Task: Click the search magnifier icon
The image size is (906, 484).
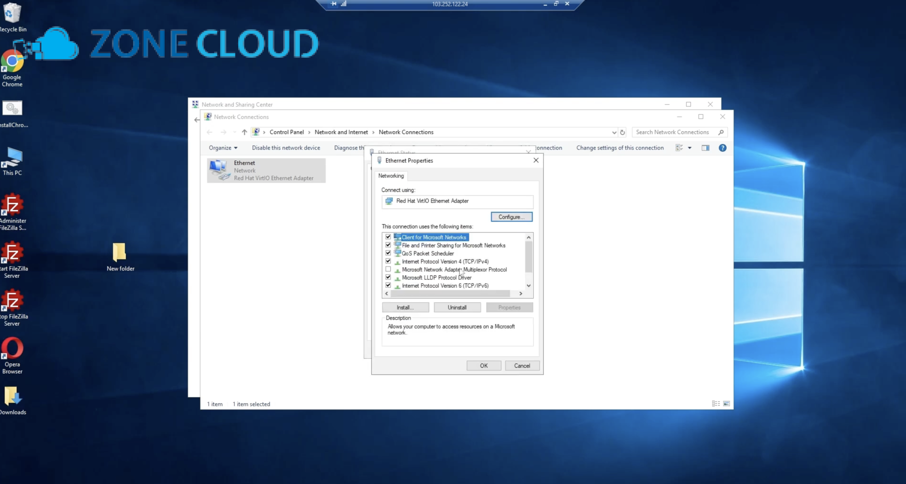Action: coord(721,132)
